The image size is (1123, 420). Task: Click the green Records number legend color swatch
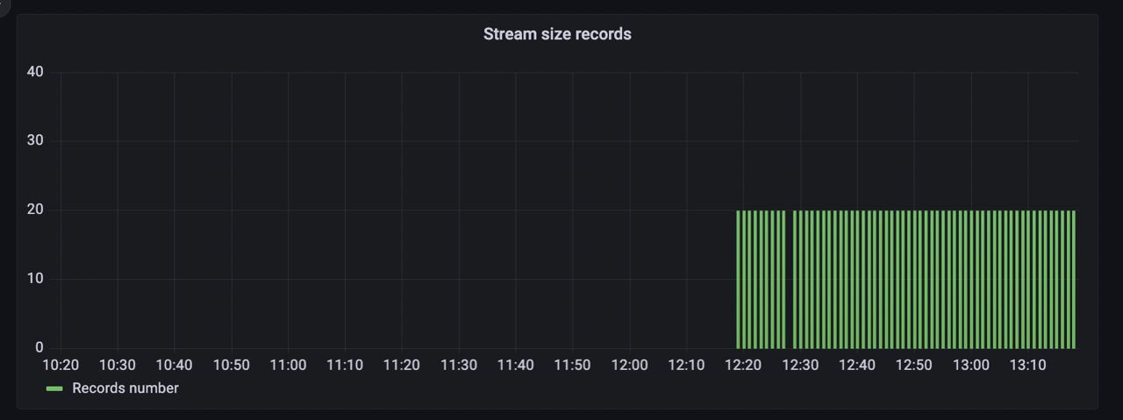click(54, 388)
